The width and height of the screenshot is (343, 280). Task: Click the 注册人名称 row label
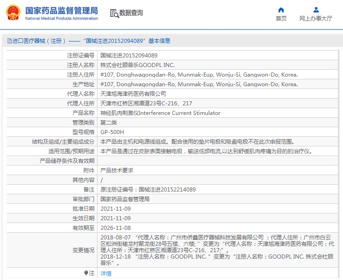tap(81, 65)
